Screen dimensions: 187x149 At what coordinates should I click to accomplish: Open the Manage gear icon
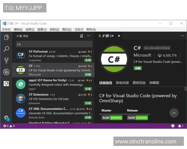tap(6, 118)
